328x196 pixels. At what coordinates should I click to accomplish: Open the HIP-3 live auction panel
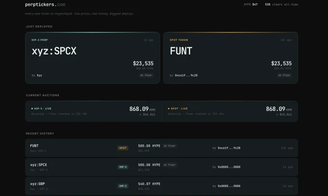tap(93, 111)
